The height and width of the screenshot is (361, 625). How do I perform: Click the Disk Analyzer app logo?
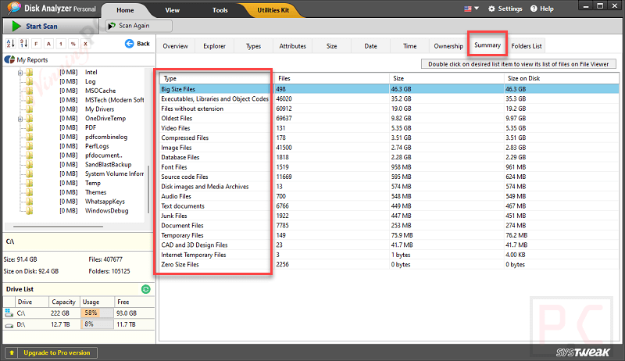(x=13, y=9)
